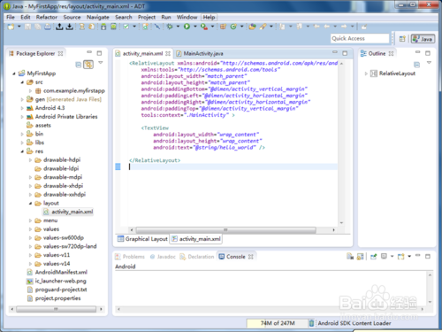Open the Open Console dropdown arrow
Image resolution: width=442 pixels, height=332 pixels.
[x=409, y=257]
